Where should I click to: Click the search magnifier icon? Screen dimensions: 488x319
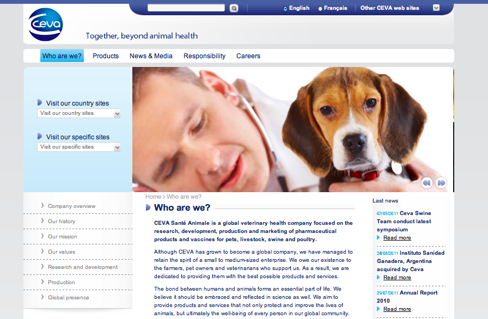234,8
